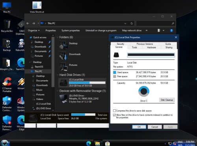Image resolution: width=197 pixels, height=146 pixels.
Task: Click the Back arrow in Explorer
Action: click(28, 23)
